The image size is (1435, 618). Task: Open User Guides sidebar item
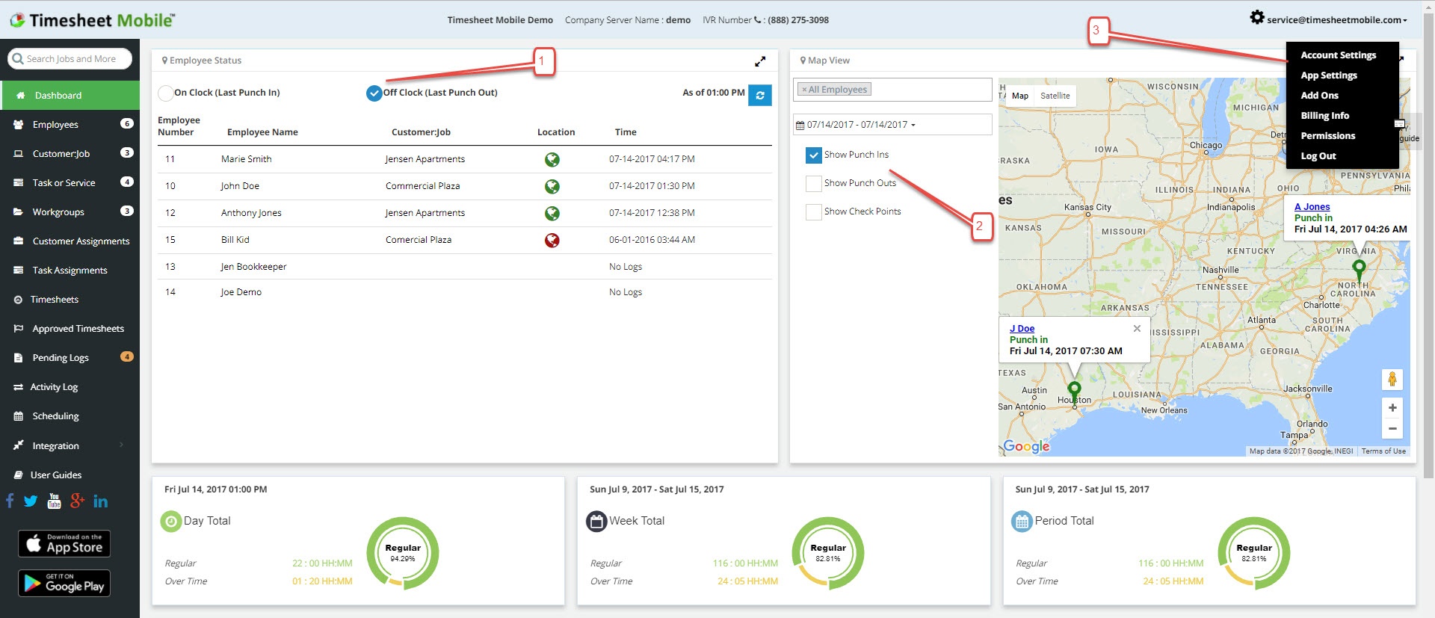[x=70, y=475]
